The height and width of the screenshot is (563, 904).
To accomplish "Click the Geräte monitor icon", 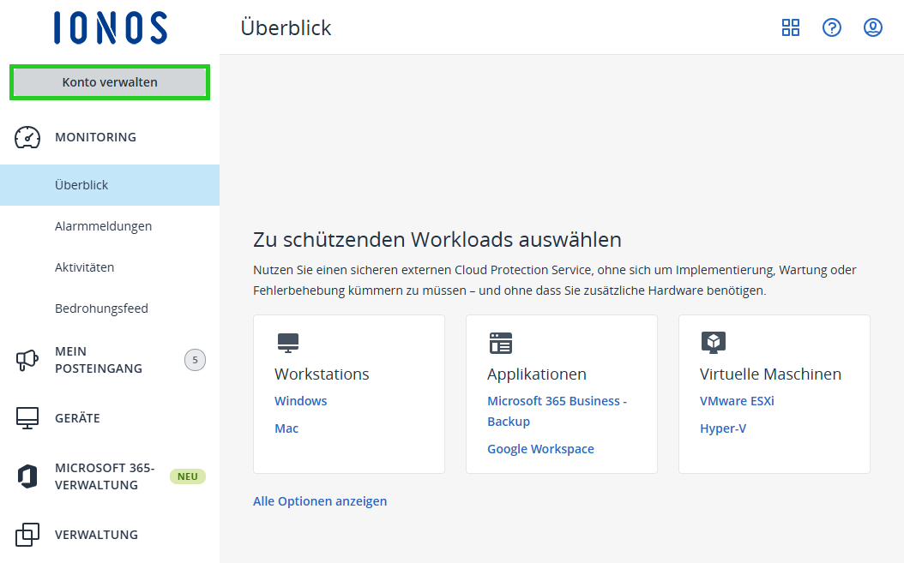I will point(27,417).
